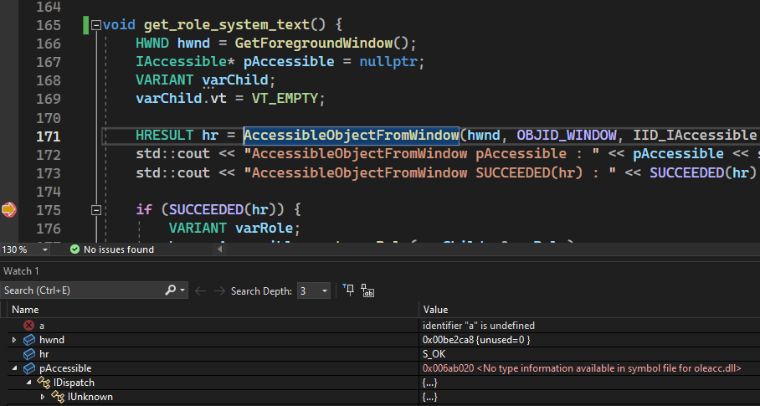Click the 'ab' text visualizer toolbar icon
This screenshot has width=760, height=406.
[x=367, y=290]
